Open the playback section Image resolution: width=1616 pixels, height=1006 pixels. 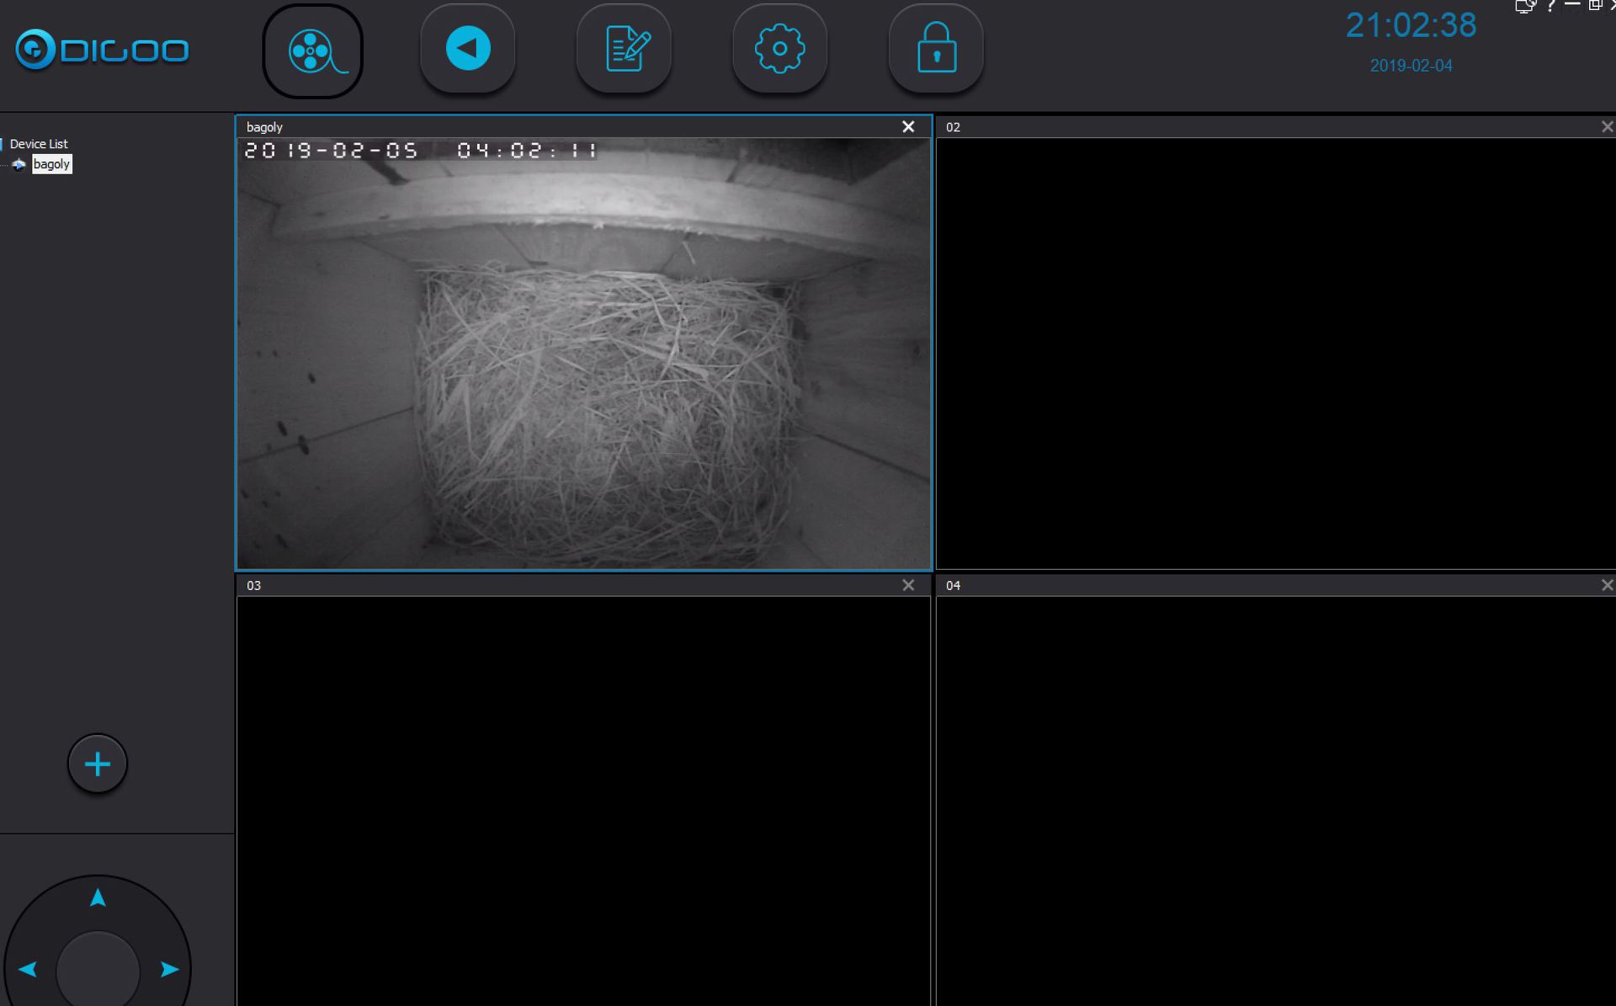click(x=468, y=49)
